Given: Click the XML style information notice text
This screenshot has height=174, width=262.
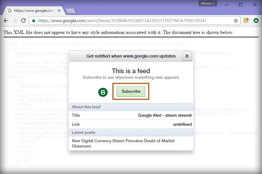Looking at the screenshot, I should click(118, 32).
